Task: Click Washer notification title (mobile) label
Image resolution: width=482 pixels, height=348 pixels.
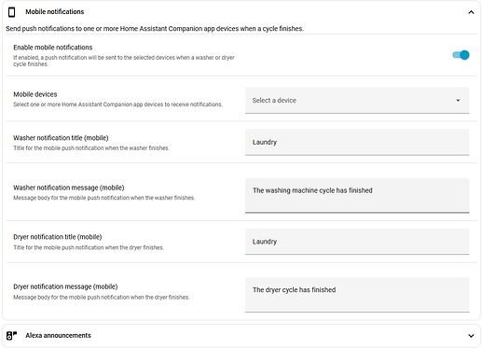Action: pyautogui.click(x=61, y=138)
